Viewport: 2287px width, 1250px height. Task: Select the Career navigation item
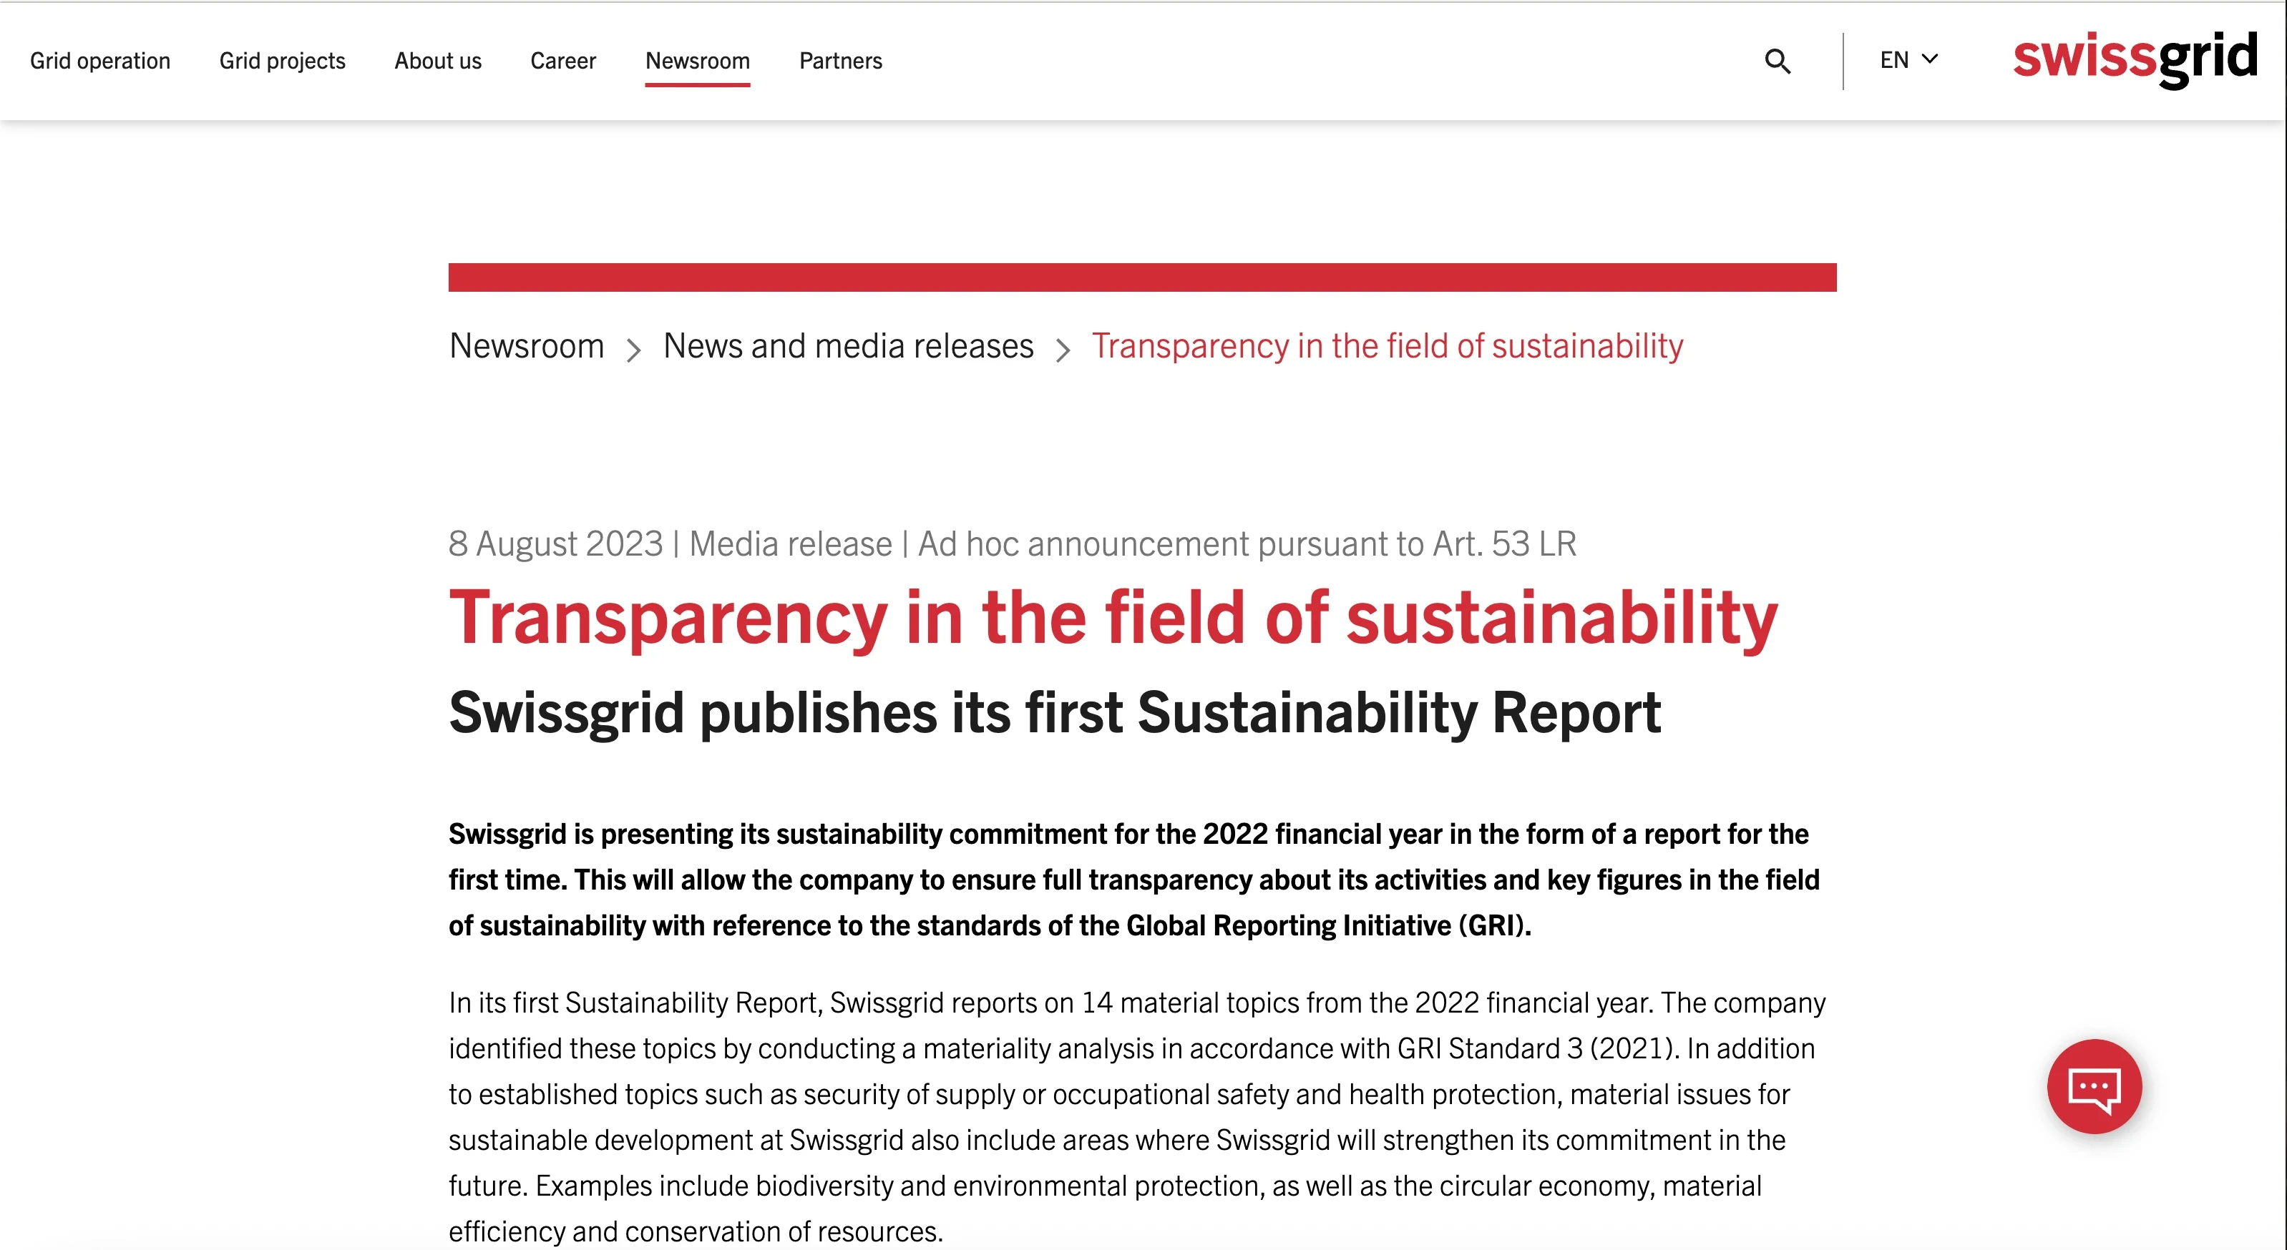pos(563,60)
